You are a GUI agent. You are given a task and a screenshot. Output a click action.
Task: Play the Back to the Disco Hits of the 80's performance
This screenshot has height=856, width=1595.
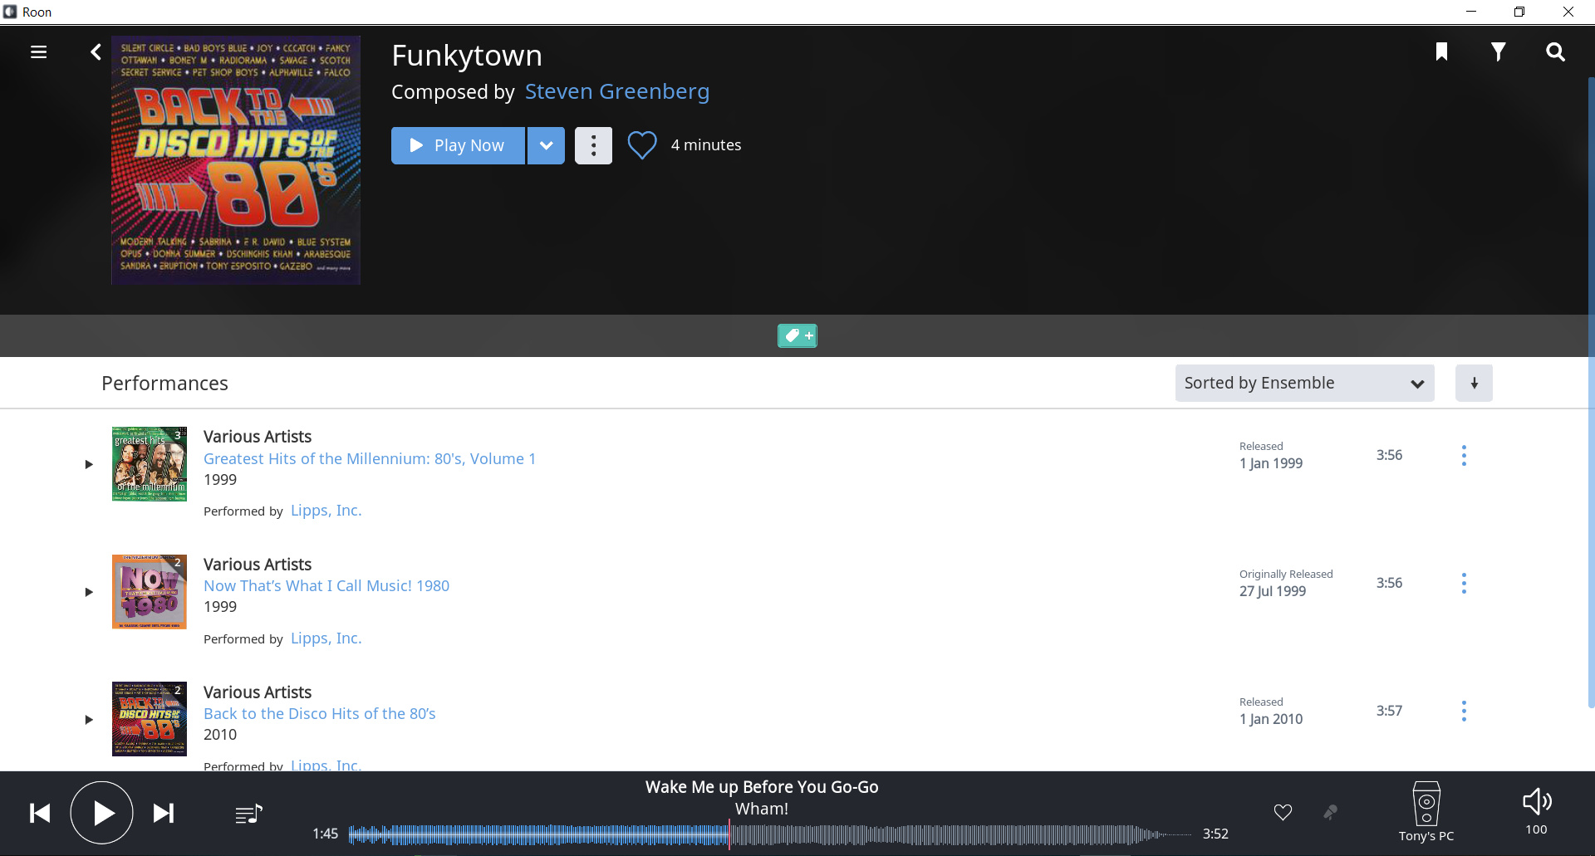(x=89, y=720)
